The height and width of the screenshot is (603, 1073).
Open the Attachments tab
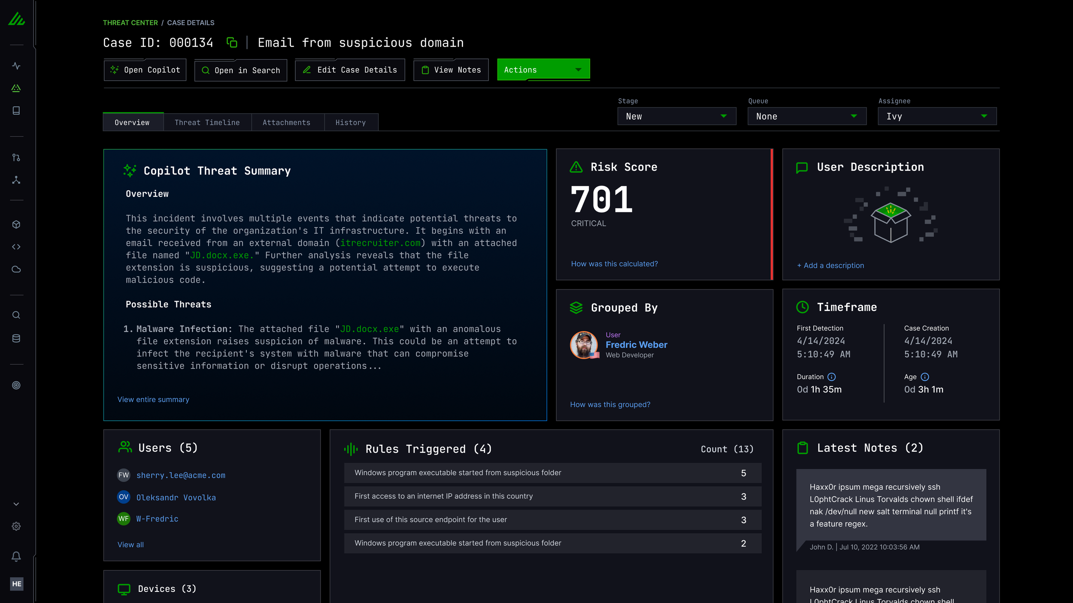287,122
